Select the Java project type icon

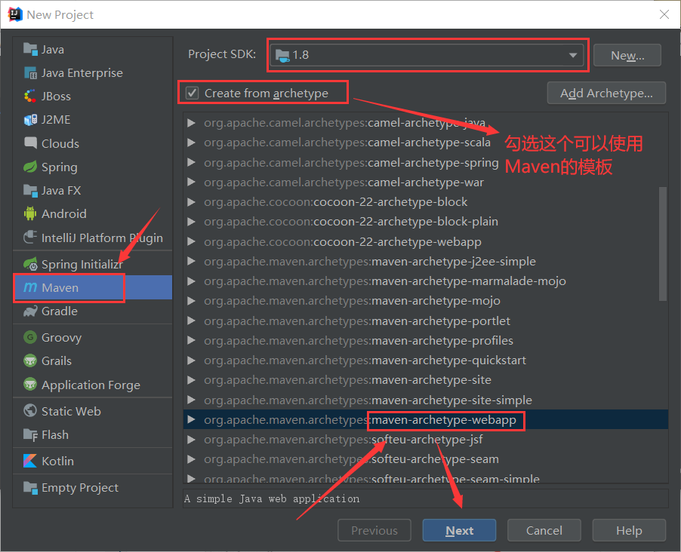click(30, 50)
